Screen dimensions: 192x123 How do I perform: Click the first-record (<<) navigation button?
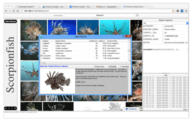tap(6, 108)
